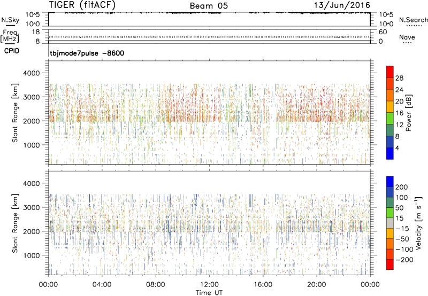The image size is (428, 296).
Task: Click the 'Power [dB]' colorbar label
Action: tap(409, 113)
